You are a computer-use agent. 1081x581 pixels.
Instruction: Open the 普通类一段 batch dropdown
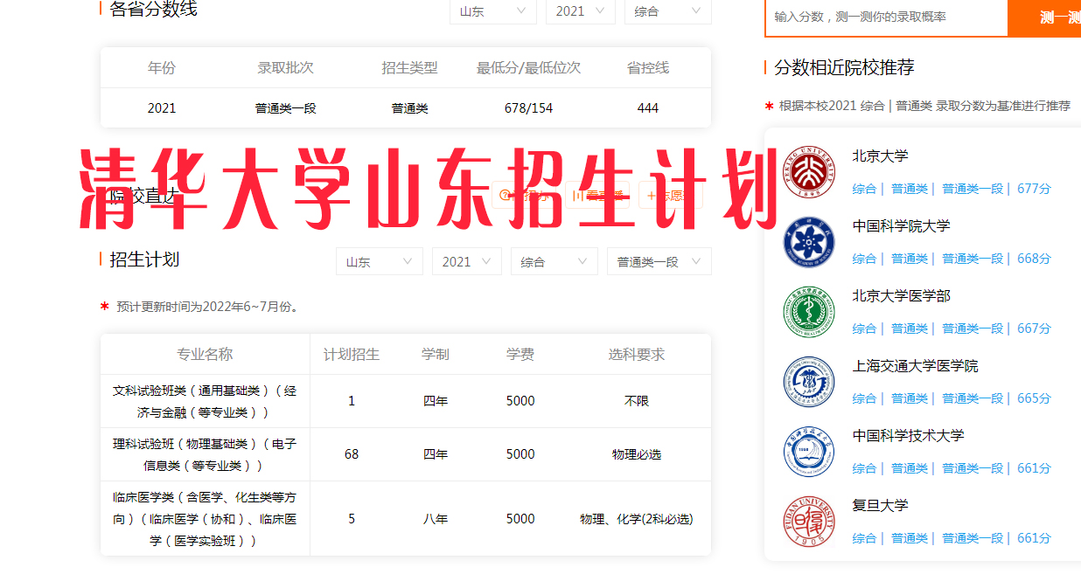(x=659, y=260)
